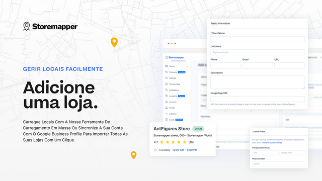Click the 'Custom Fields' panel header
Image resolution: width=322 pixels, height=181 pixels.
pyautogui.click(x=259, y=132)
